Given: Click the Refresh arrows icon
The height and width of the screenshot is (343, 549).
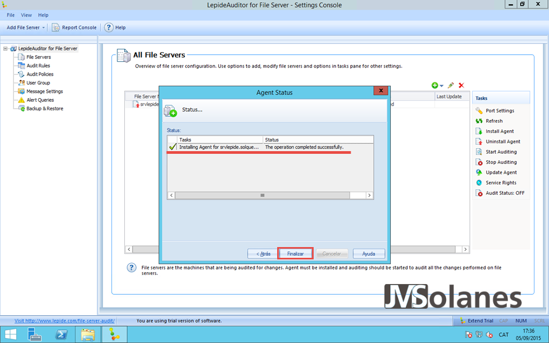Looking at the screenshot, I should click(x=479, y=121).
